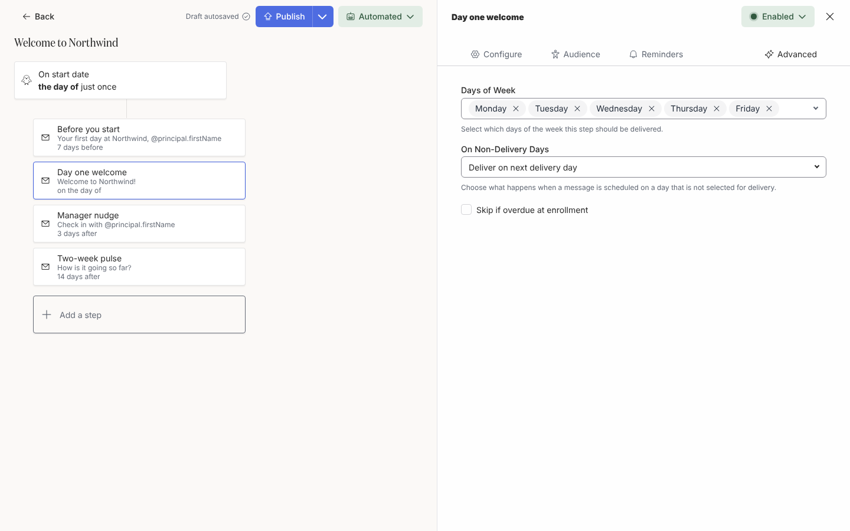Toggle Skip if overdue at enrollment checkbox
The height and width of the screenshot is (531, 850).
pos(466,209)
